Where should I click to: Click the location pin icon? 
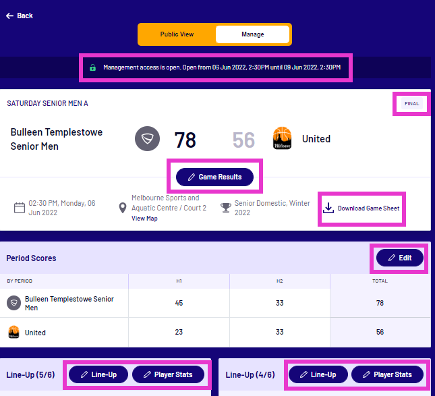123,207
